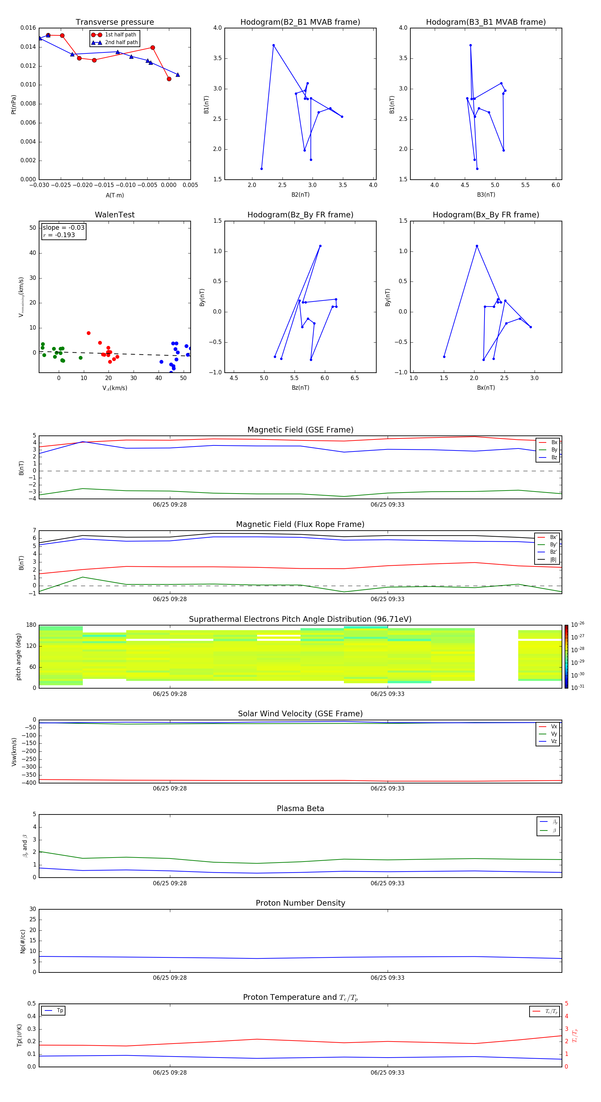Click the 'Proton Temperature and Te/Tp' title
The height and width of the screenshot is (1102, 601).
pos(300,997)
